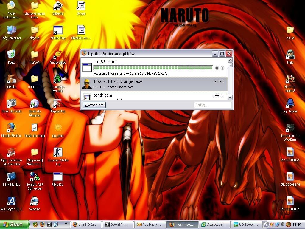
Task: Select the Ventrilo headset icon
Action: [35, 204]
